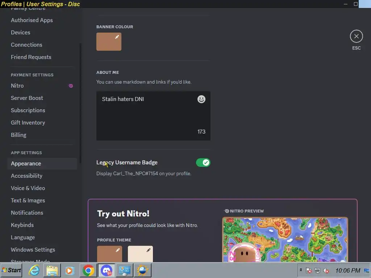Click the settings sidebar scrollbar
Screen dimensions: 371x278
coord(80,103)
